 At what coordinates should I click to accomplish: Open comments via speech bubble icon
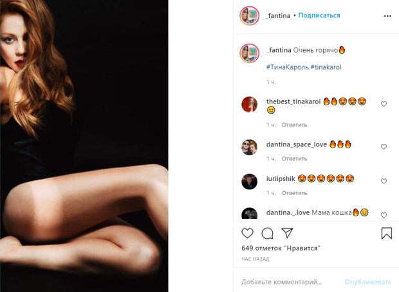click(267, 234)
